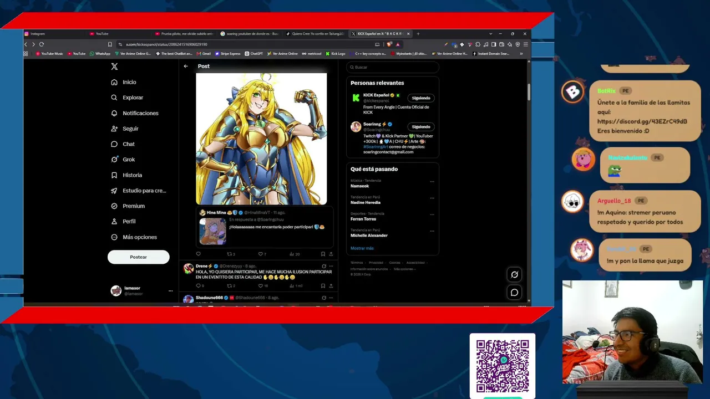The image size is (710, 399).
Task: Like Drene's post with 18 likes
Action: pyautogui.click(x=263, y=286)
